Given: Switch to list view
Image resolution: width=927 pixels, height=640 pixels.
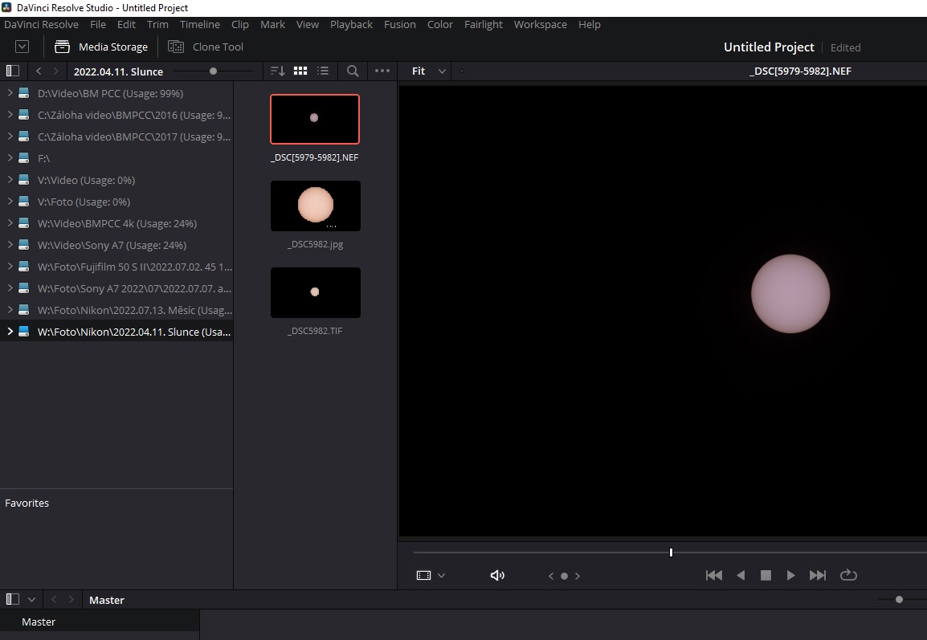Looking at the screenshot, I should [x=323, y=71].
